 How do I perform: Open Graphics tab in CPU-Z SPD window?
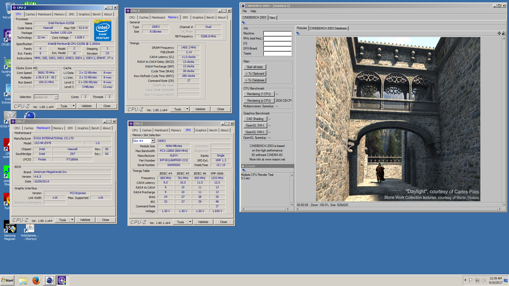tap(201, 130)
